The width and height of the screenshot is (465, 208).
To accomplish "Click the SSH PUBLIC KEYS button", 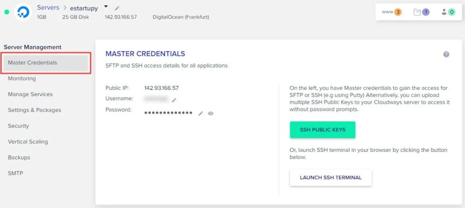I will (x=322, y=130).
